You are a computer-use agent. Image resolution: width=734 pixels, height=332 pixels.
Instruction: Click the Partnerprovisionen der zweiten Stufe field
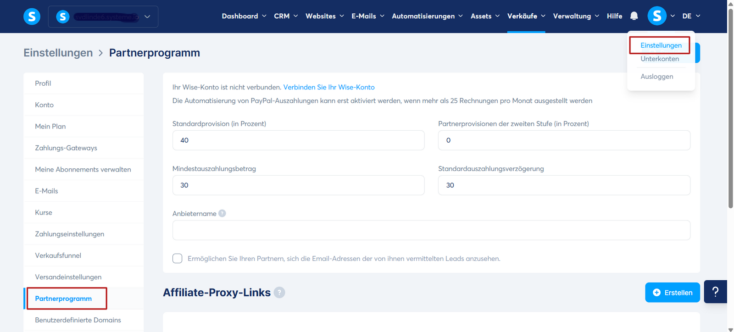(x=564, y=140)
